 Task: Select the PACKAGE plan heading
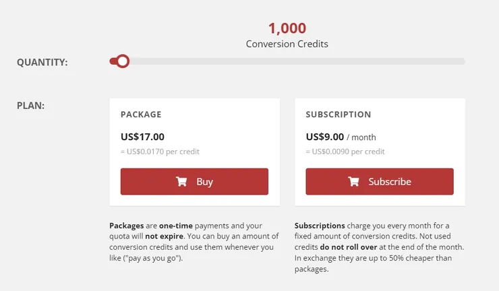[x=141, y=115]
